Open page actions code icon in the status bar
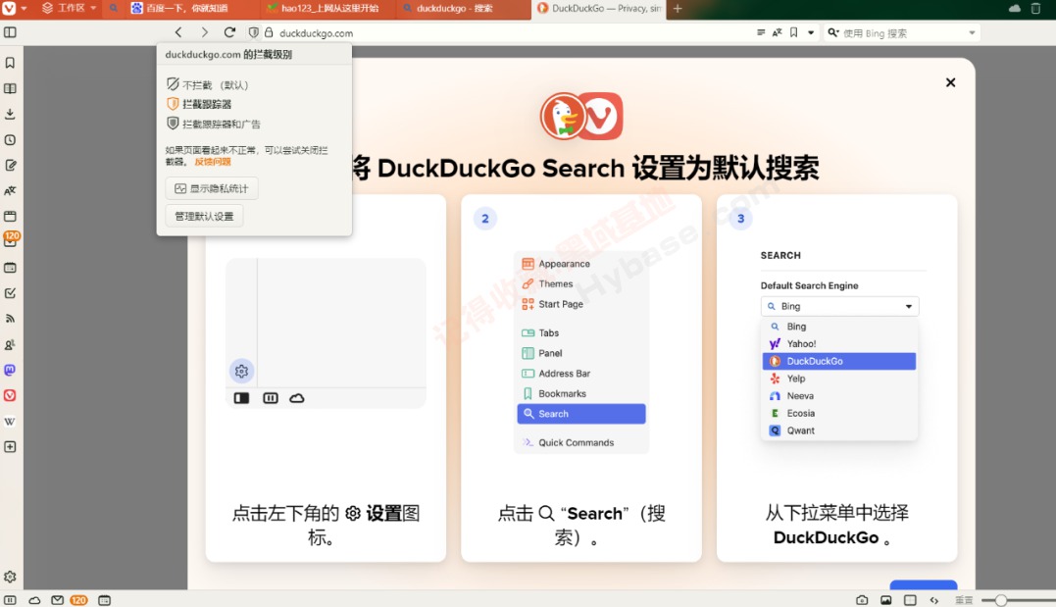This screenshot has width=1056, height=607. 934,599
